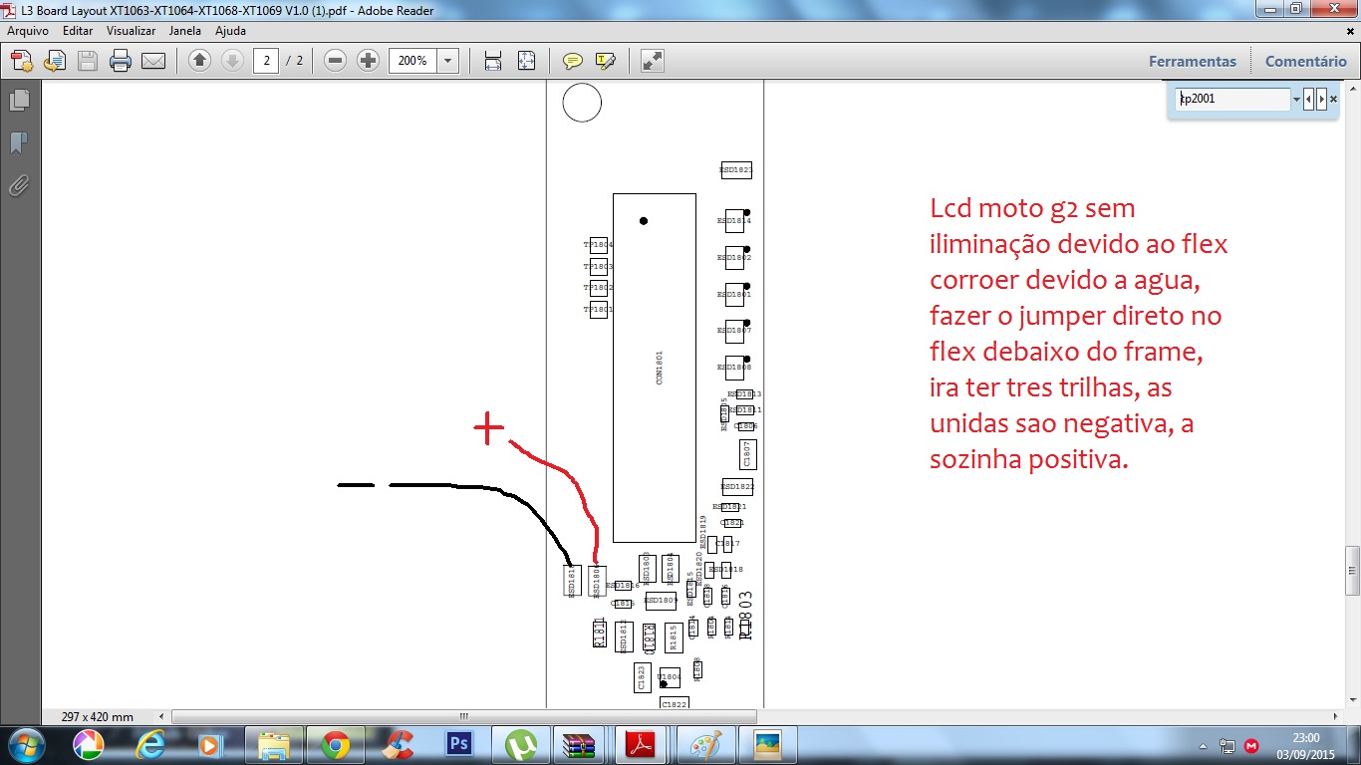Print the document with the printer icon
Viewport: 1361px width, 765px height.
click(x=121, y=61)
